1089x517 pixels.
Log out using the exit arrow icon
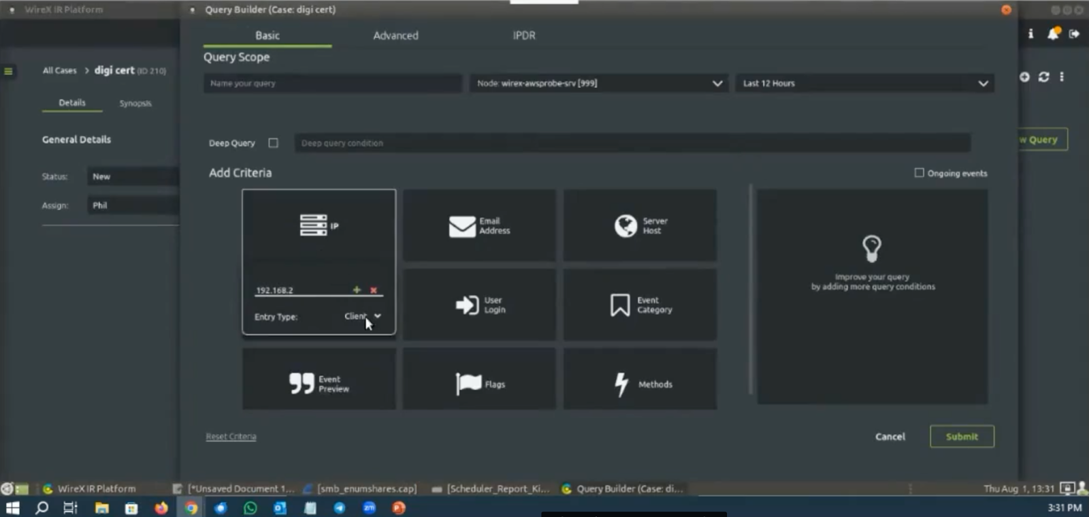1074,33
